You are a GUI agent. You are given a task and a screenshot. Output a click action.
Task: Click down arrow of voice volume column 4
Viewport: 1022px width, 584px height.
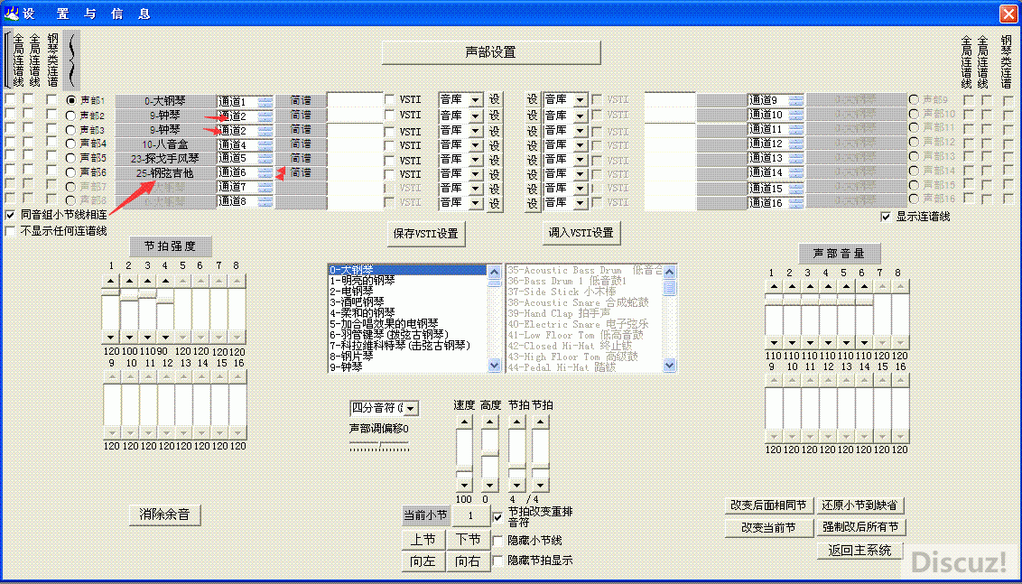coord(829,343)
